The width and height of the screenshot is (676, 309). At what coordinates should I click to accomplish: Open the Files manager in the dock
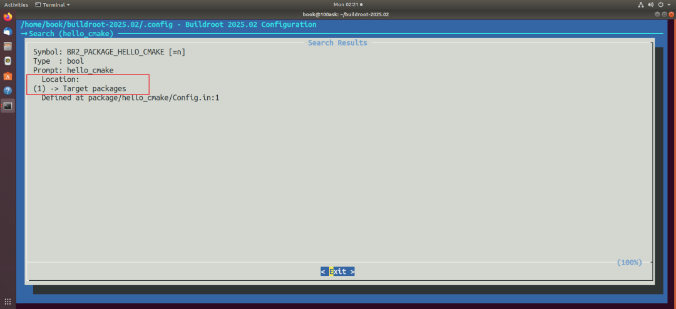point(8,46)
